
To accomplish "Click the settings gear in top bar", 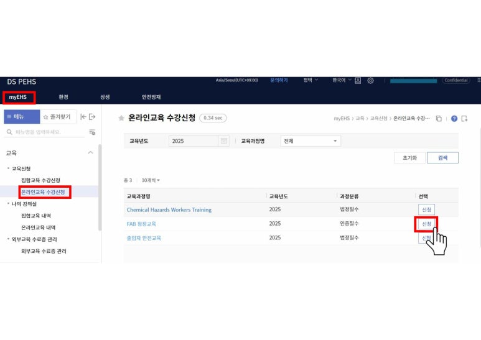I will 370,81.
